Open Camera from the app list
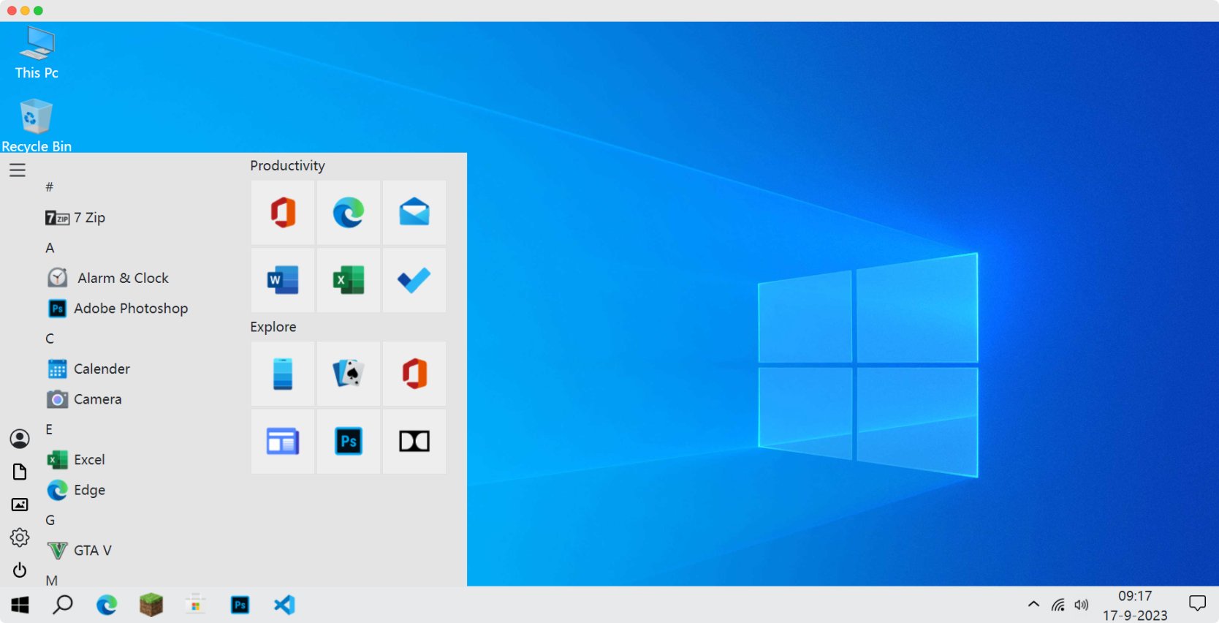Viewport: 1219px width, 623px height. (84, 399)
